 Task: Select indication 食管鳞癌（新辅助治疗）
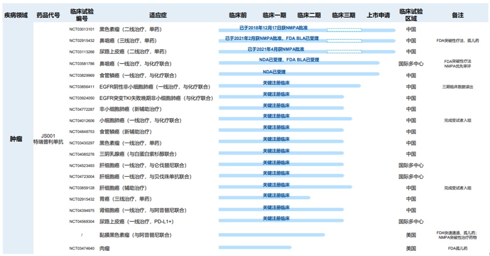(125, 132)
